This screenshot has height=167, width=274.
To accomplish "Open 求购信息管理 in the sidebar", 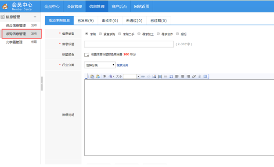I will (16, 34).
